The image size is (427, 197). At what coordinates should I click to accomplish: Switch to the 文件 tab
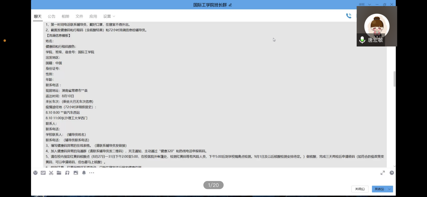click(x=79, y=16)
